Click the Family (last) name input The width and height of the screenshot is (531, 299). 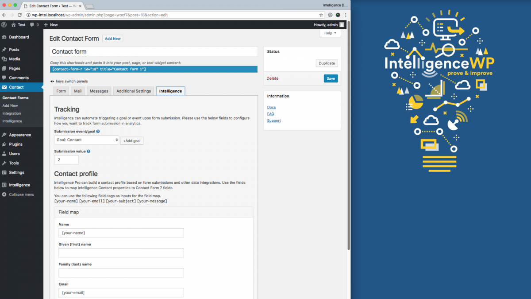pos(121,273)
